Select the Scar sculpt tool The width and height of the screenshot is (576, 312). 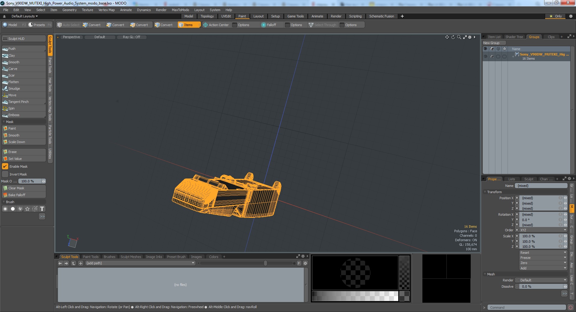click(23, 75)
